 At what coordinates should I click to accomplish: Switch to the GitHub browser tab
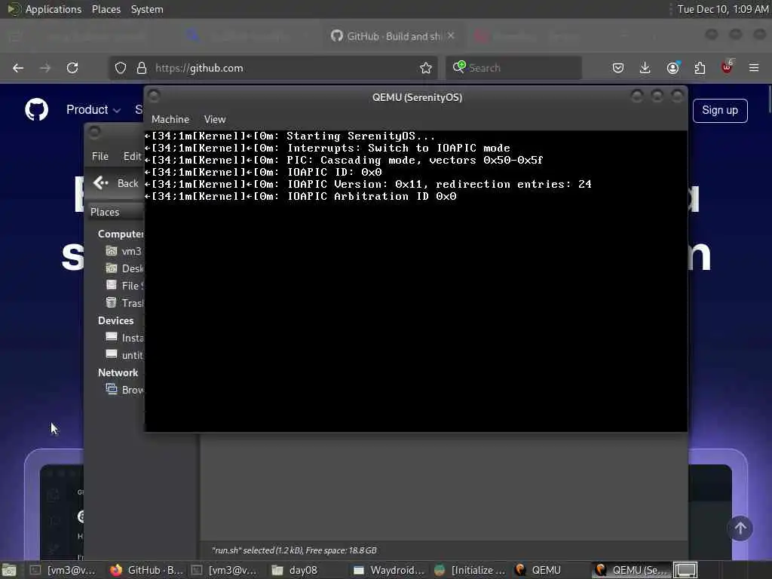(x=391, y=36)
